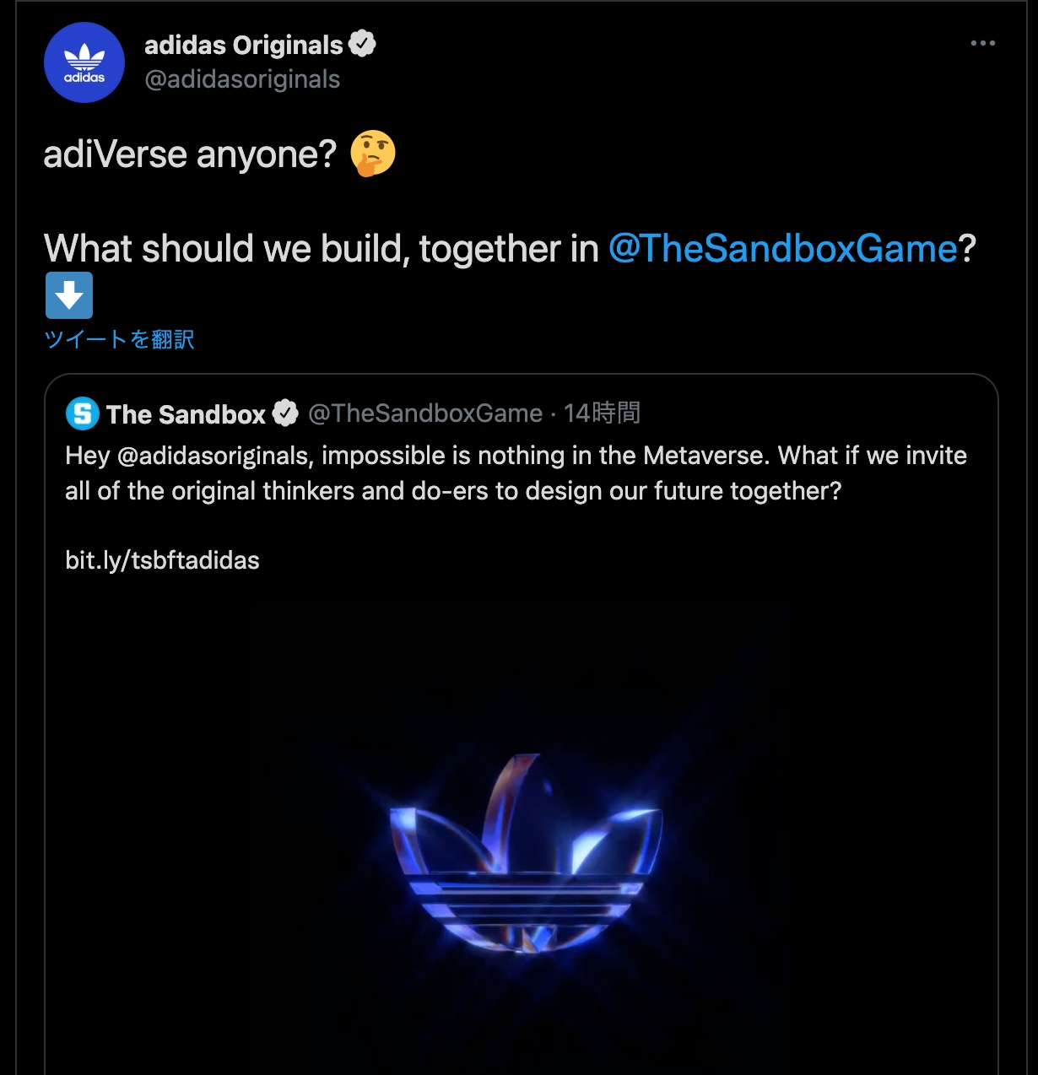Open the glowing adidas trefoil media preview
Screen dimensions: 1038x1075
(522, 852)
